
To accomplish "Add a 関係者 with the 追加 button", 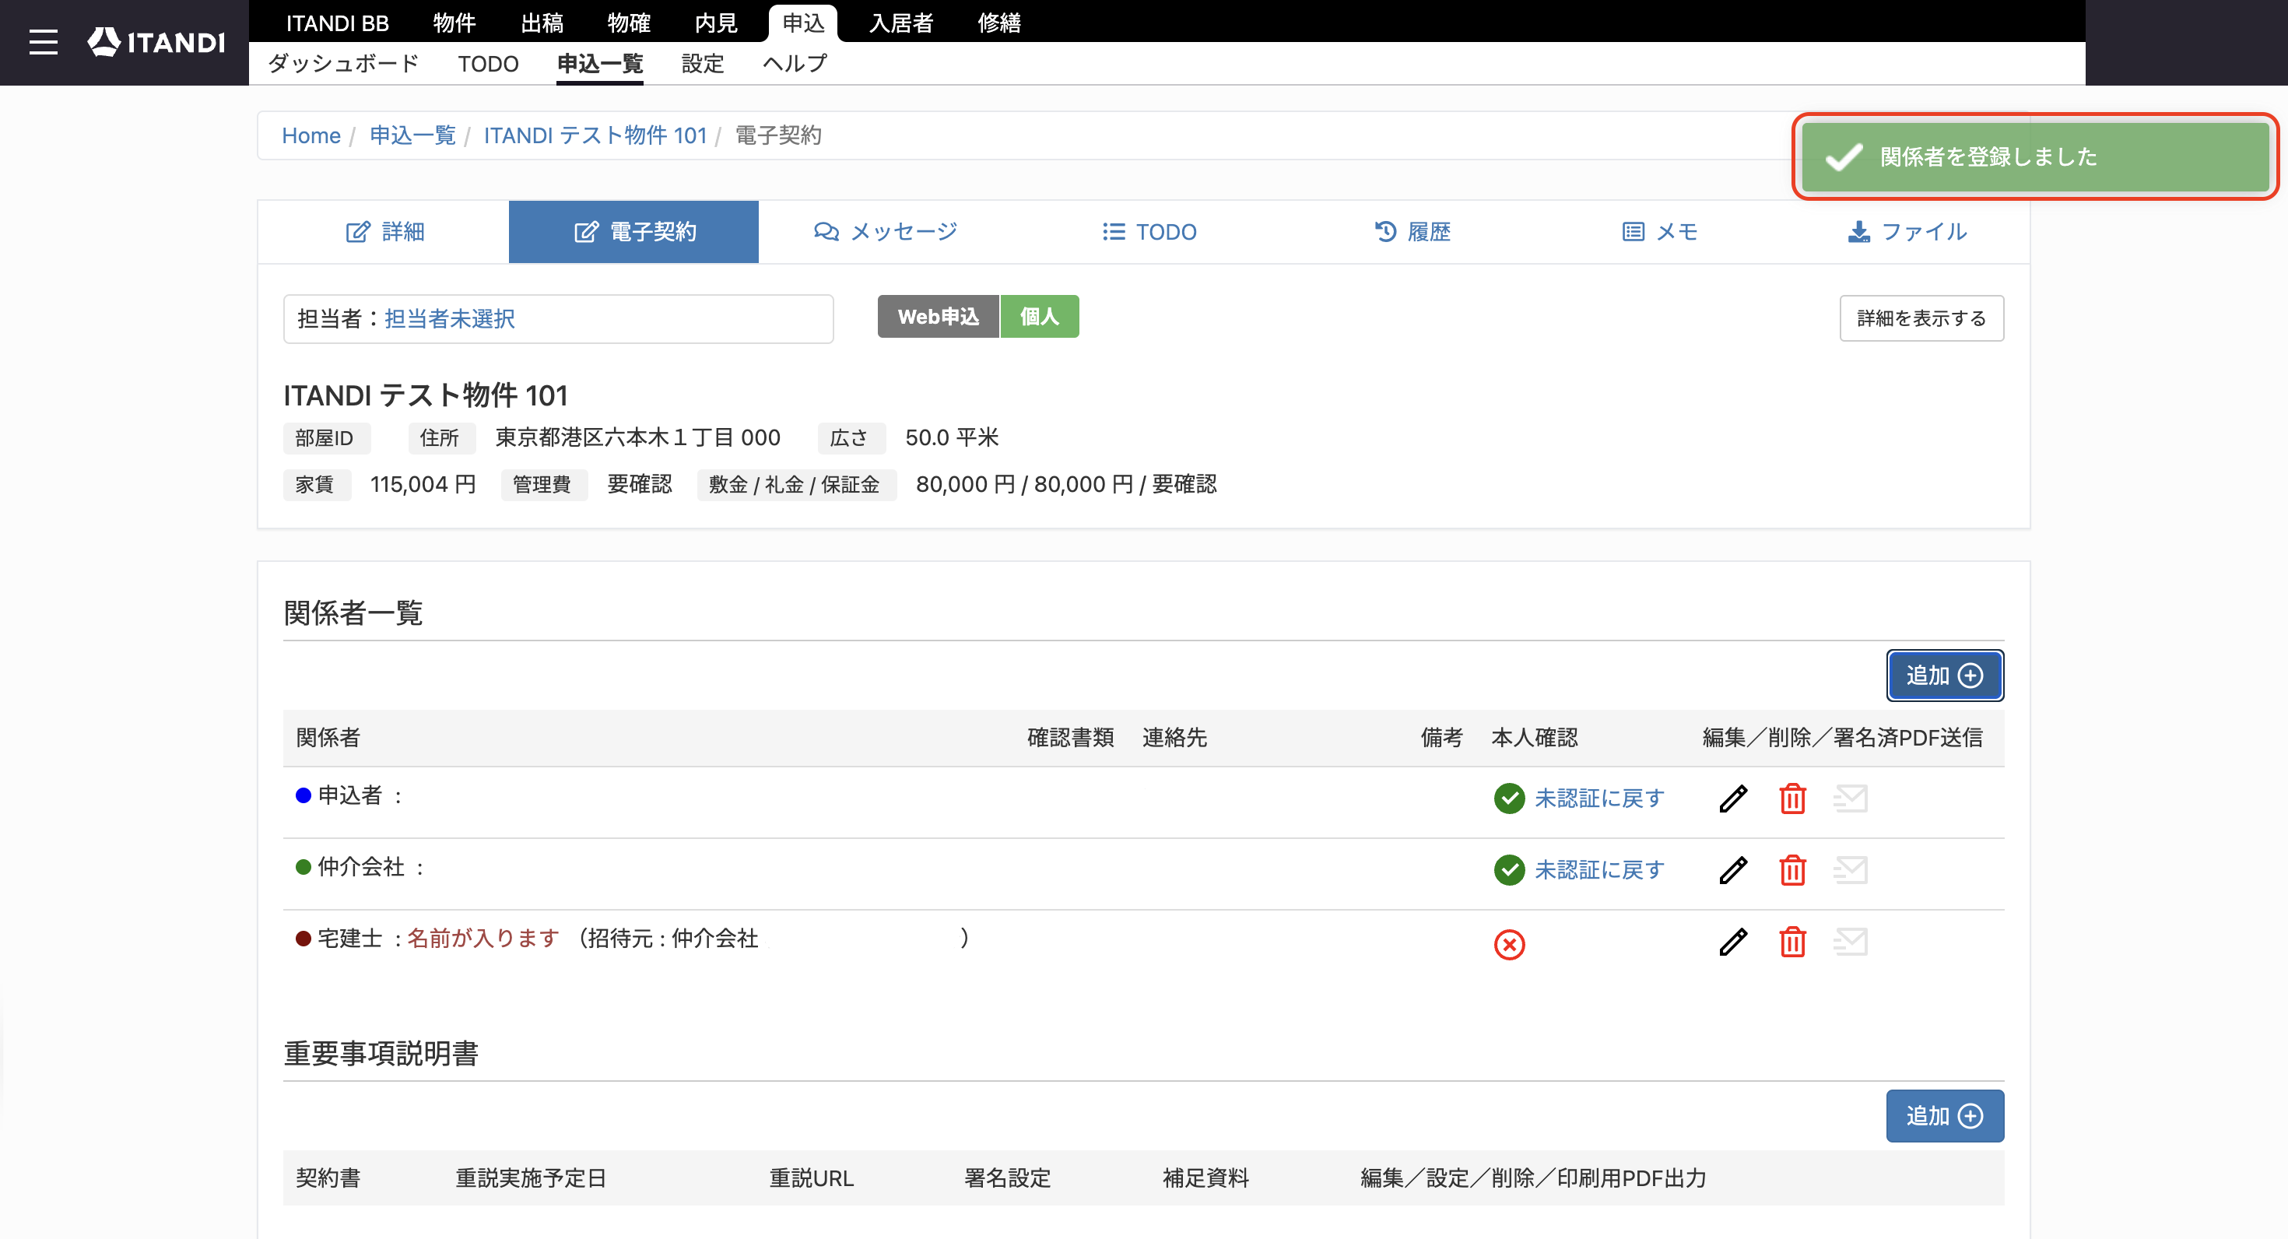I will coord(1944,675).
